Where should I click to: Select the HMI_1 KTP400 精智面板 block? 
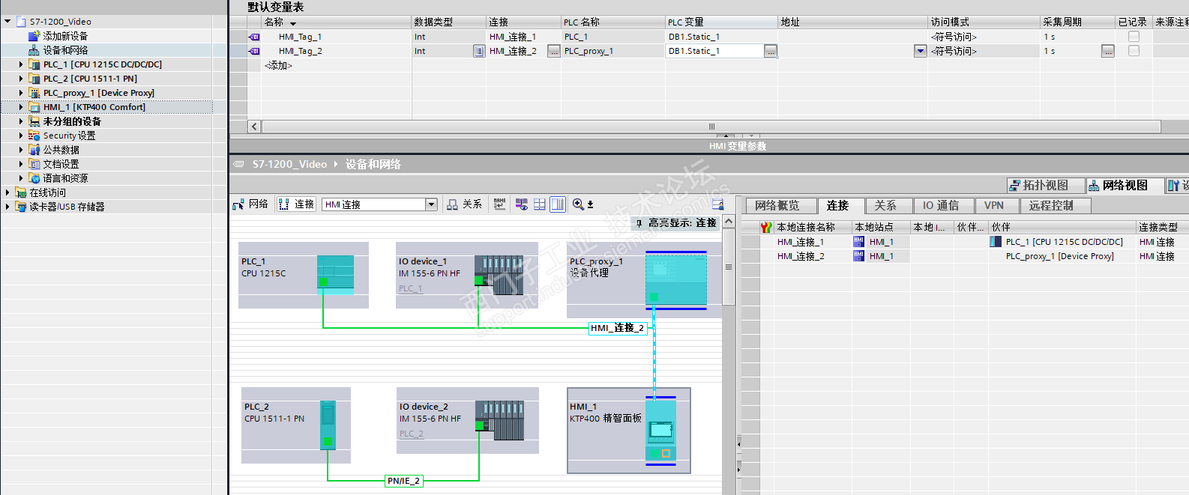click(629, 431)
